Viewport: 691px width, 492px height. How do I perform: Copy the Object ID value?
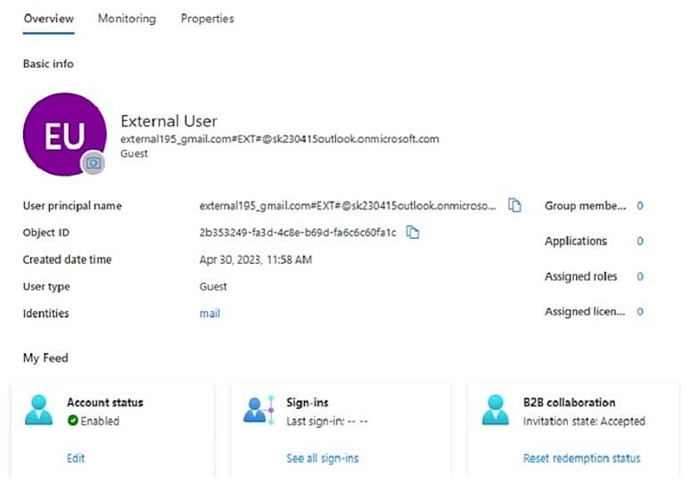[x=413, y=233]
